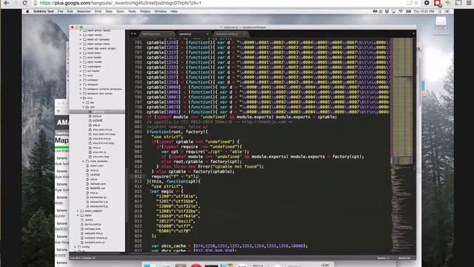Image resolution: width=474 pixels, height=267 pixels.
Task: Change indentation via Spaces: 2
Action: click(x=383, y=258)
